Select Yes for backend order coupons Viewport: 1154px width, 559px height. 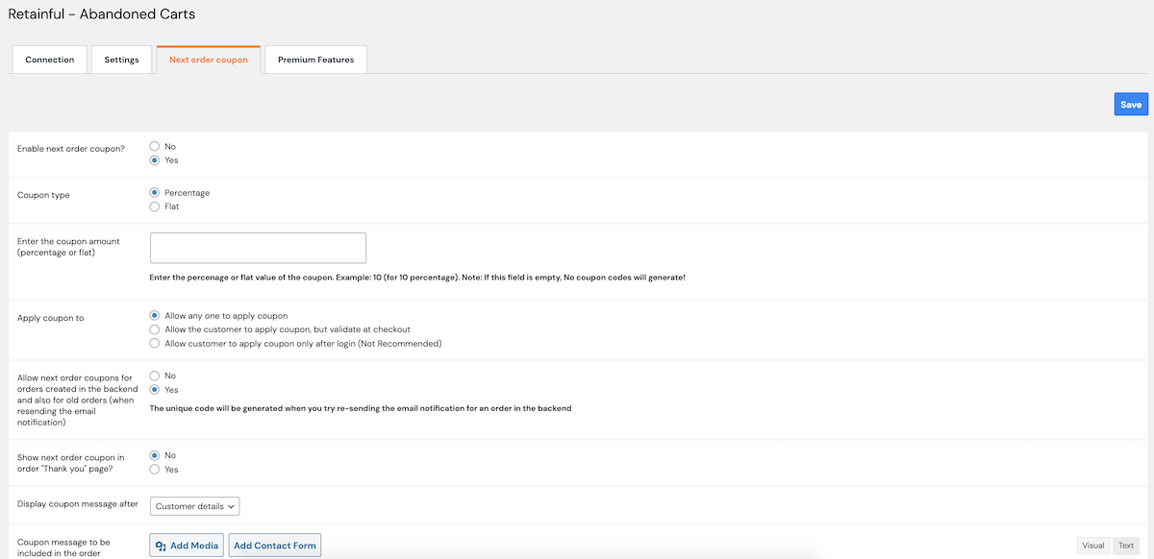[x=155, y=390]
